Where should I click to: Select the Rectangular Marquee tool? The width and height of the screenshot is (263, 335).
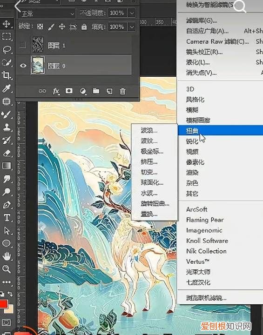pos(7,37)
